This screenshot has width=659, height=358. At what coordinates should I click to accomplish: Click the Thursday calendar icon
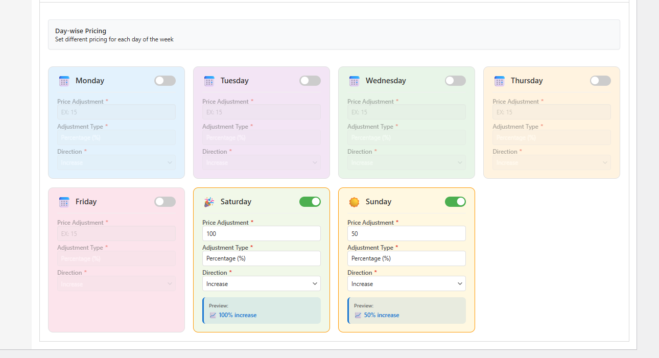pyautogui.click(x=499, y=81)
